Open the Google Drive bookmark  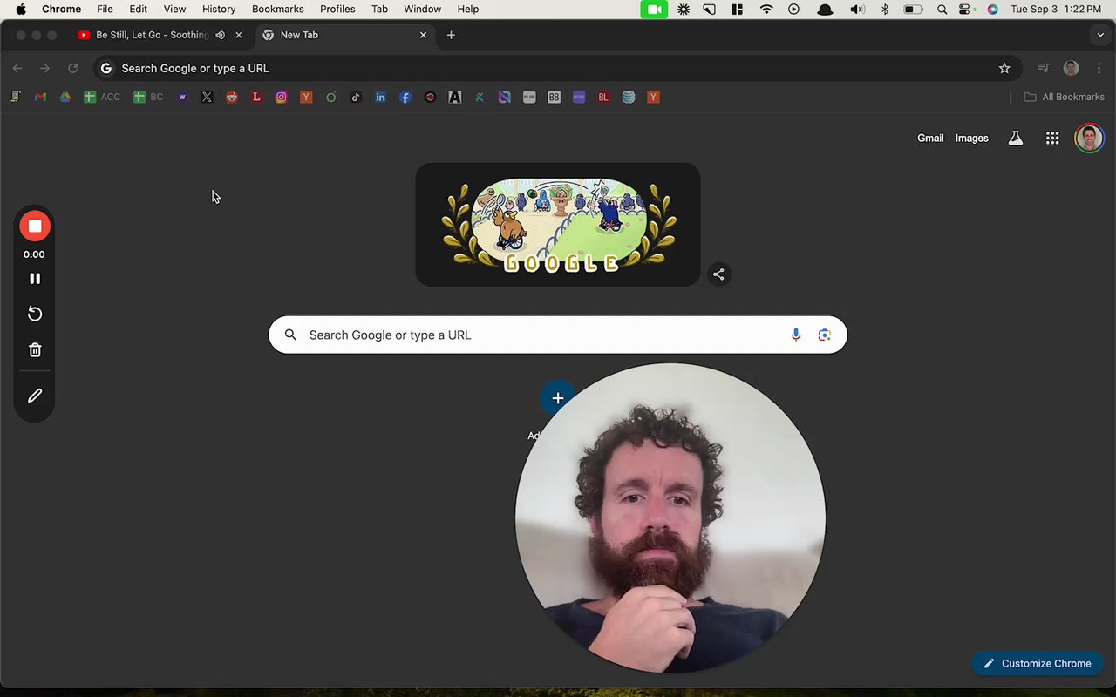pyautogui.click(x=65, y=98)
